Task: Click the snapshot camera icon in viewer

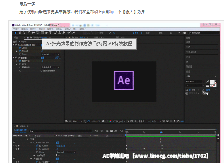Action: [x=103, y=121]
